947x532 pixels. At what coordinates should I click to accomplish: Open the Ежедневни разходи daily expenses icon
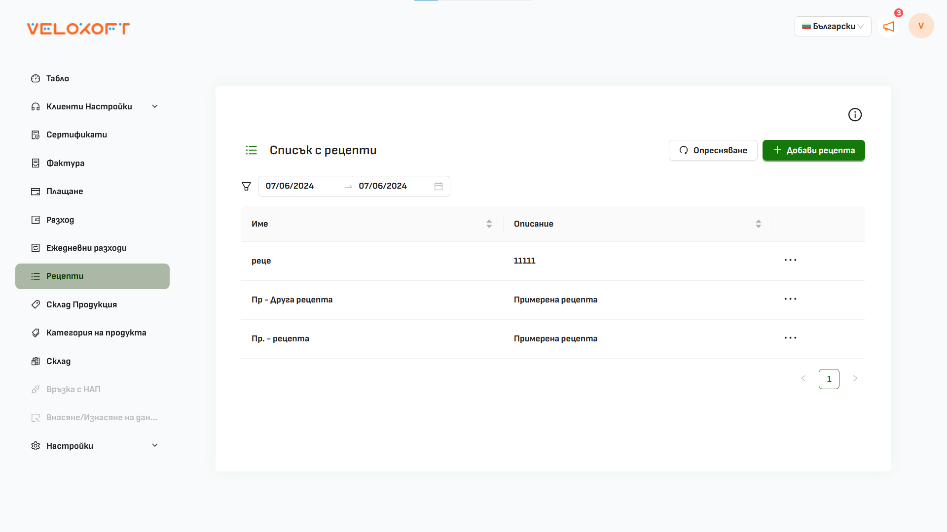tap(35, 248)
